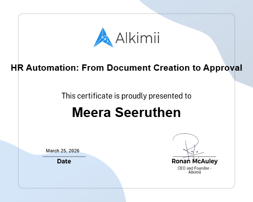Click 'This certificate is proudly presented to'
This screenshot has height=202, width=253.
click(126, 96)
